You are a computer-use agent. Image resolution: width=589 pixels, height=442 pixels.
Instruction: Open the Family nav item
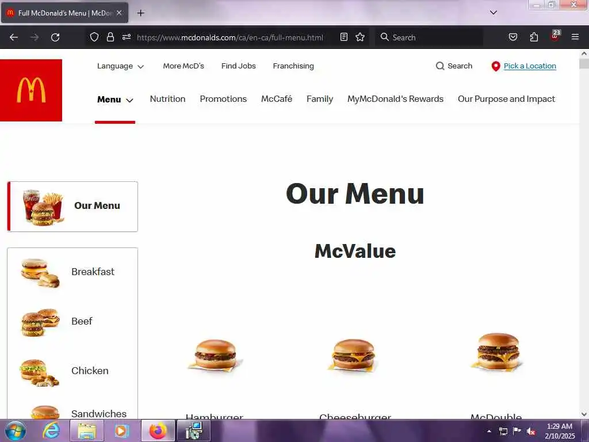click(320, 99)
